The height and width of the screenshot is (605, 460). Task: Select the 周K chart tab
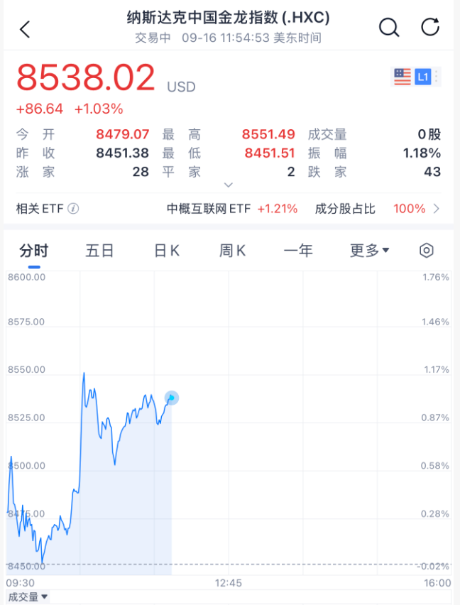coord(233,251)
